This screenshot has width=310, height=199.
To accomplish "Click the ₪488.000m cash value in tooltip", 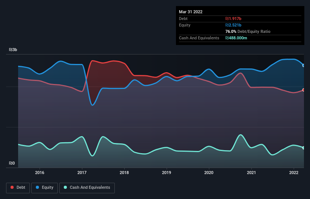I will (236, 38).
